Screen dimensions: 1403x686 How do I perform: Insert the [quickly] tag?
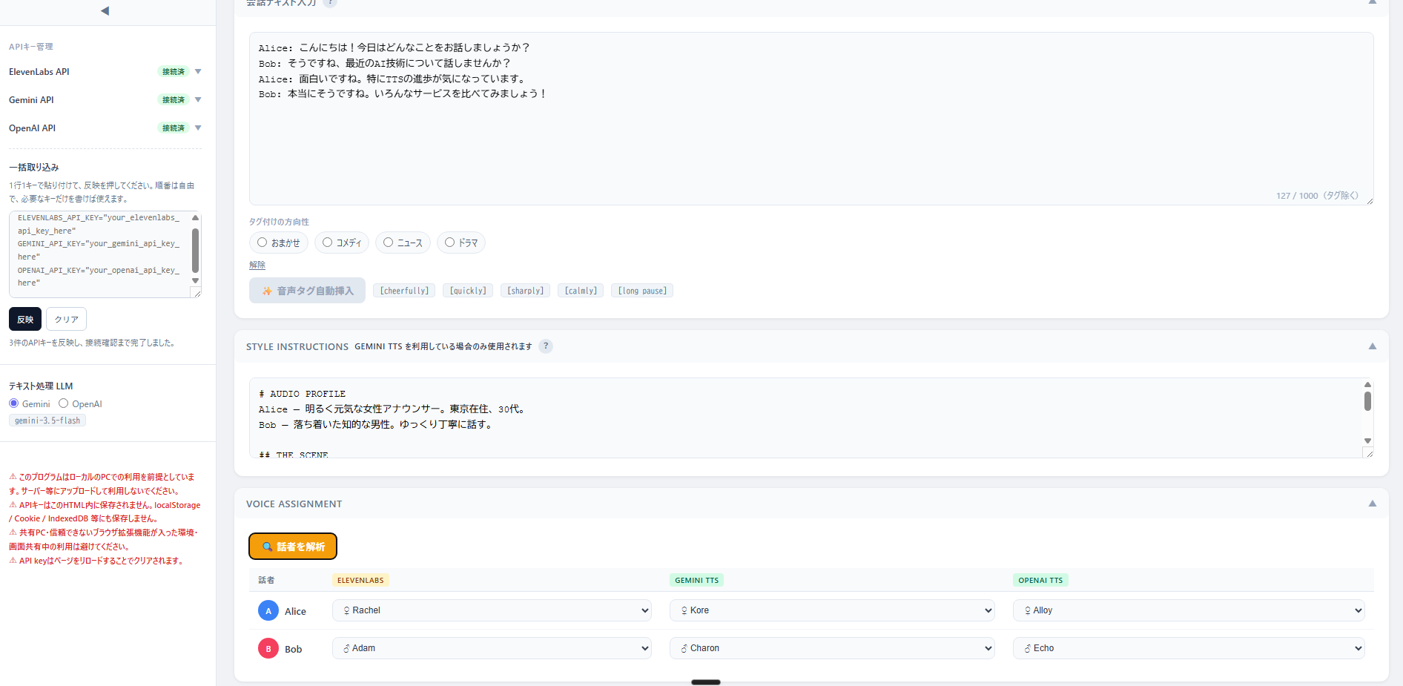click(x=468, y=291)
